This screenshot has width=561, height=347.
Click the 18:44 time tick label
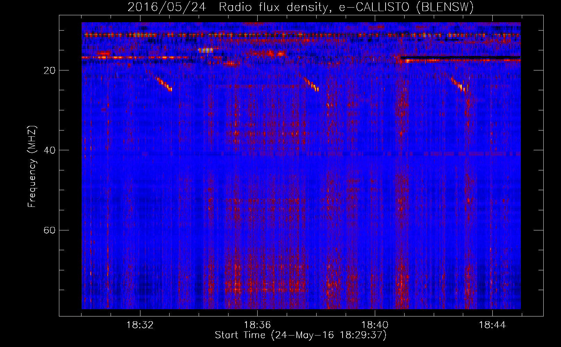tap(492, 325)
